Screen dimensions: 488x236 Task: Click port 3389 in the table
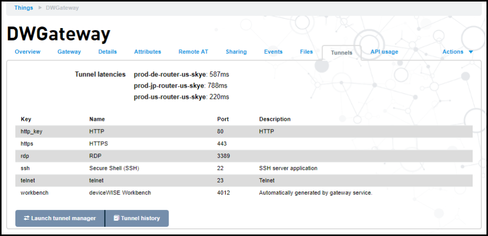point(223,156)
